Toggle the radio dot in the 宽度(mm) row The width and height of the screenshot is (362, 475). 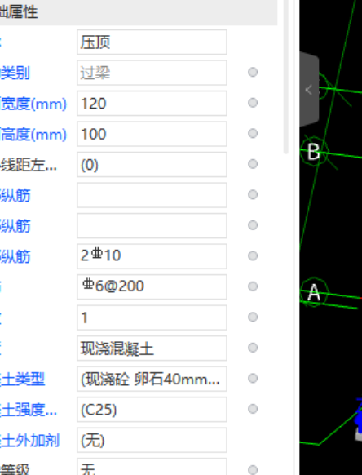coord(253,103)
